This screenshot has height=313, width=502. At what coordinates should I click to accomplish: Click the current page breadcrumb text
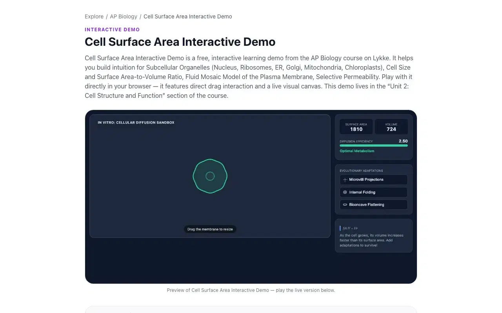[x=188, y=16]
